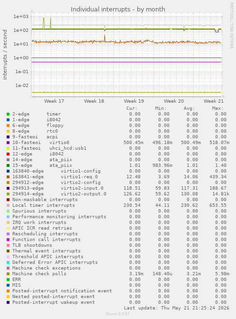This screenshot has width=236, height=319.
Task: Click the Munin 2.0.57 footer text
Action: [x=118, y=314]
